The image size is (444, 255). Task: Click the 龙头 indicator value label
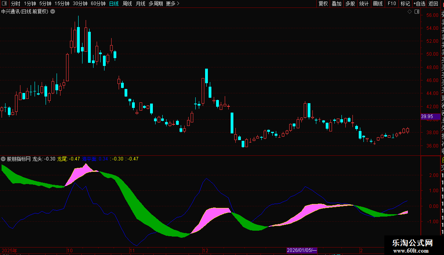44,159
